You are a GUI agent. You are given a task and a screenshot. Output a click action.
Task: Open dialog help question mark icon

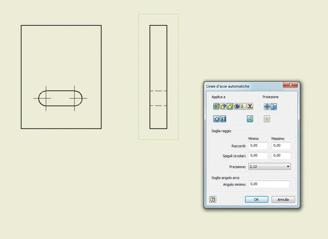pos(212,199)
